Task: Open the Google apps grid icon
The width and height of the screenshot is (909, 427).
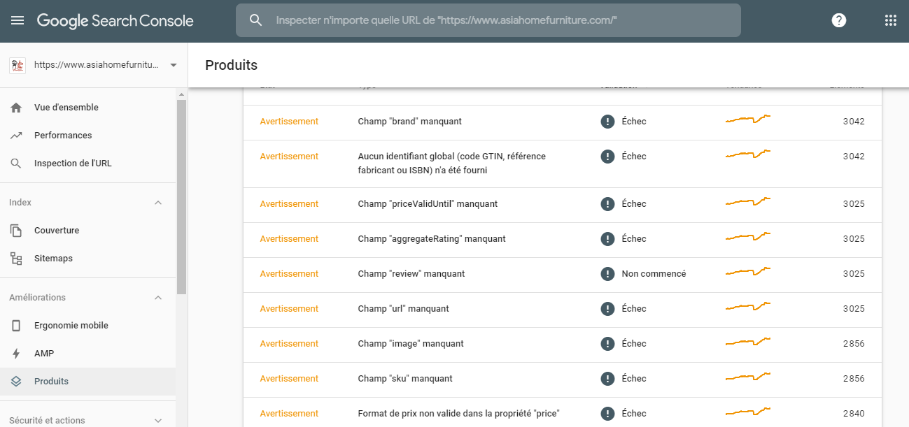Action: (891, 20)
